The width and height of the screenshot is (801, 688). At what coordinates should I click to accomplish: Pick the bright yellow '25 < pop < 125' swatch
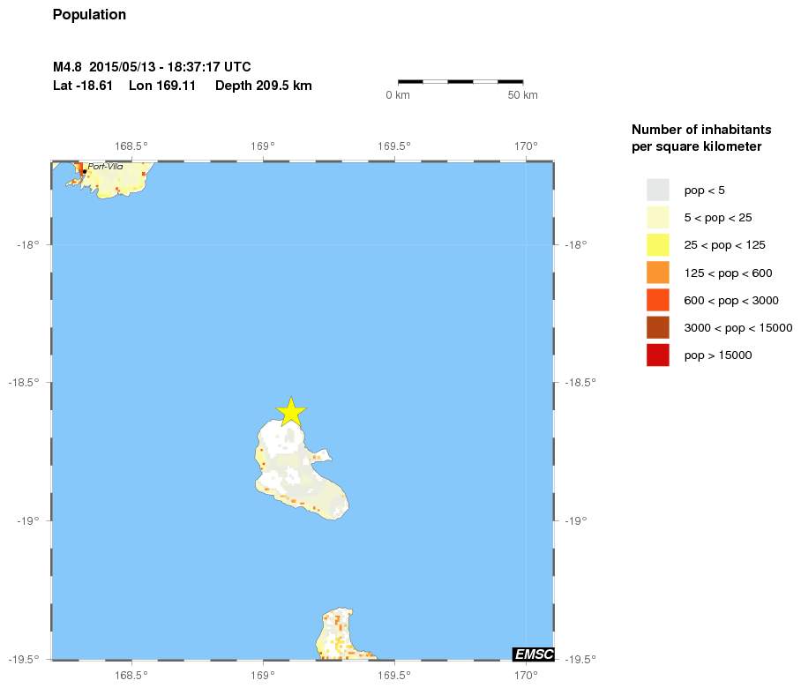click(658, 244)
